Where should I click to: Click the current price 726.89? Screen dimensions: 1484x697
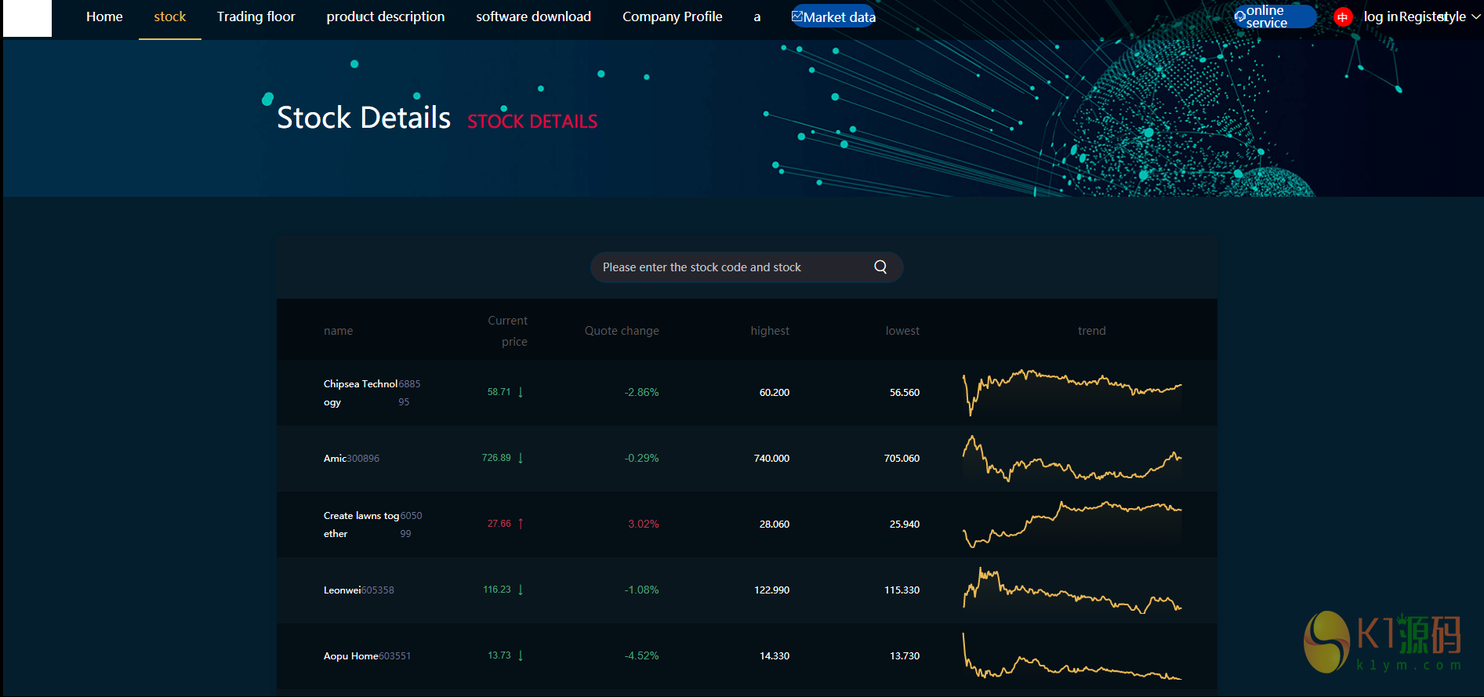pos(496,458)
